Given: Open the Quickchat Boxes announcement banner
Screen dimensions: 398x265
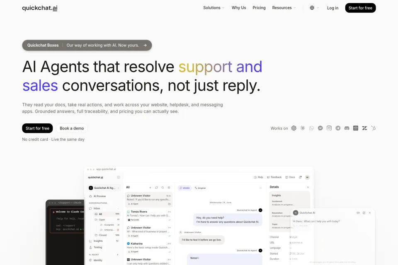Looking at the screenshot, I should (x=87, y=45).
